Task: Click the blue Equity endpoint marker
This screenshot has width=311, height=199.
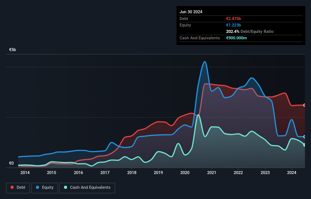Action: pyautogui.click(x=305, y=137)
